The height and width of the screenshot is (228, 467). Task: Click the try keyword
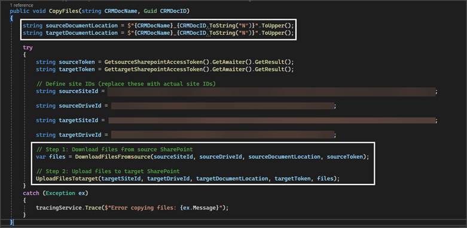tap(28, 47)
